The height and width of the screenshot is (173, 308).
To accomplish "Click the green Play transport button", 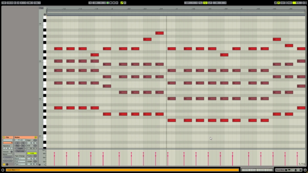I will [108, 3].
